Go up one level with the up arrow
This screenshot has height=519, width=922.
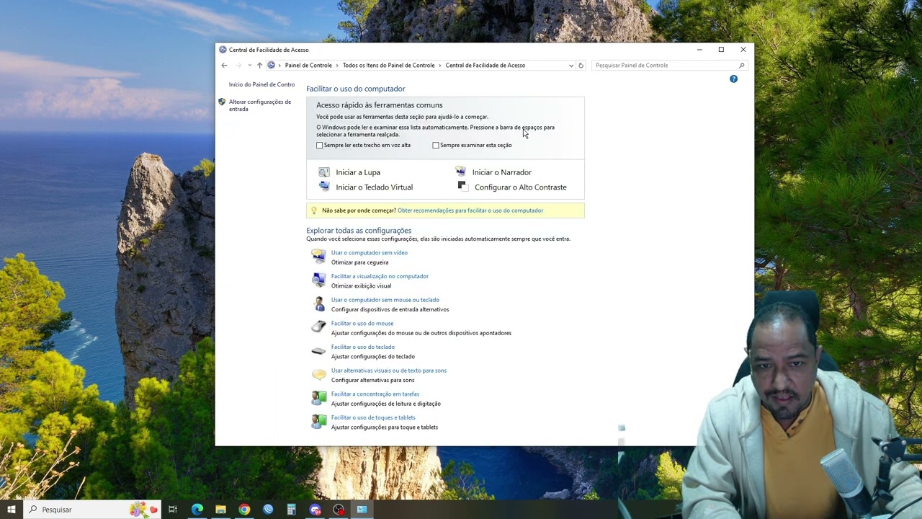tap(259, 66)
